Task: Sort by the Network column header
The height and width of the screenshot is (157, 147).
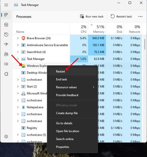Action: [x=133, y=29]
